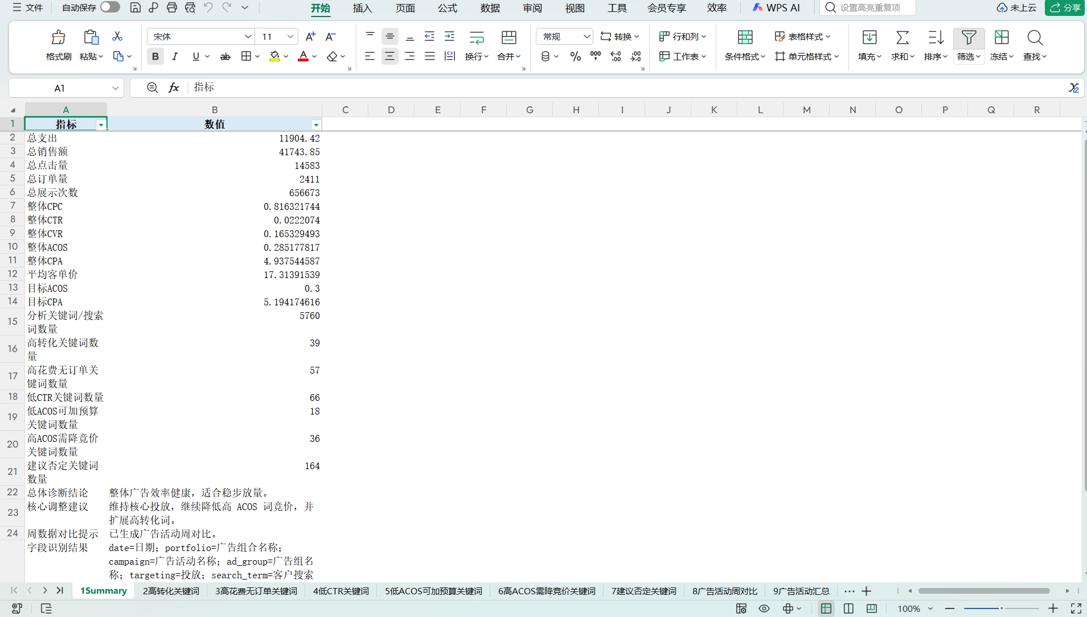The height and width of the screenshot is (617, 1087).
Task: Click the Cut scissors icon
Action: [117, 36]
